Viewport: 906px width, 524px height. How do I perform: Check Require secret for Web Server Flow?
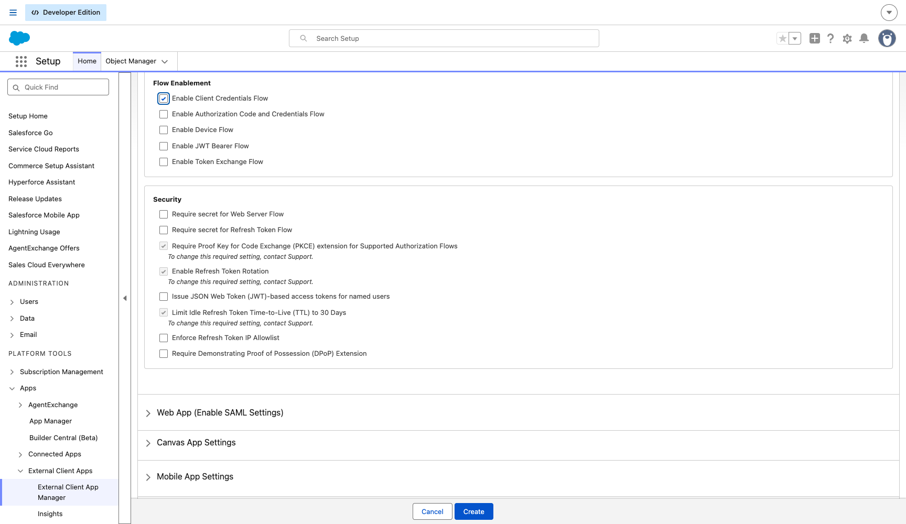point(164,214)
